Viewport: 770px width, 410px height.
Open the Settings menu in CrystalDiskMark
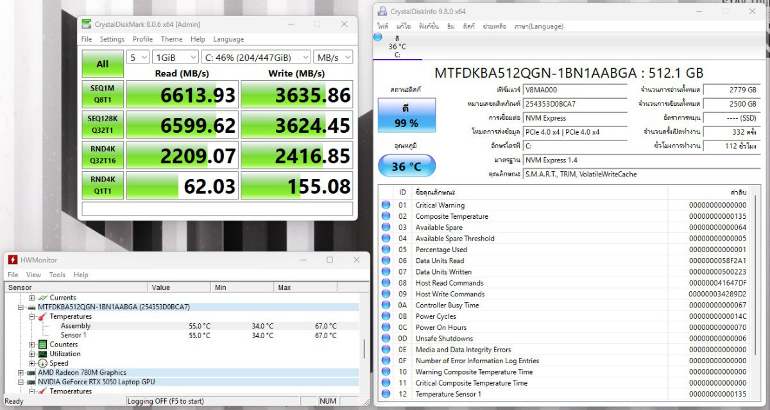(x=112, y=39)
